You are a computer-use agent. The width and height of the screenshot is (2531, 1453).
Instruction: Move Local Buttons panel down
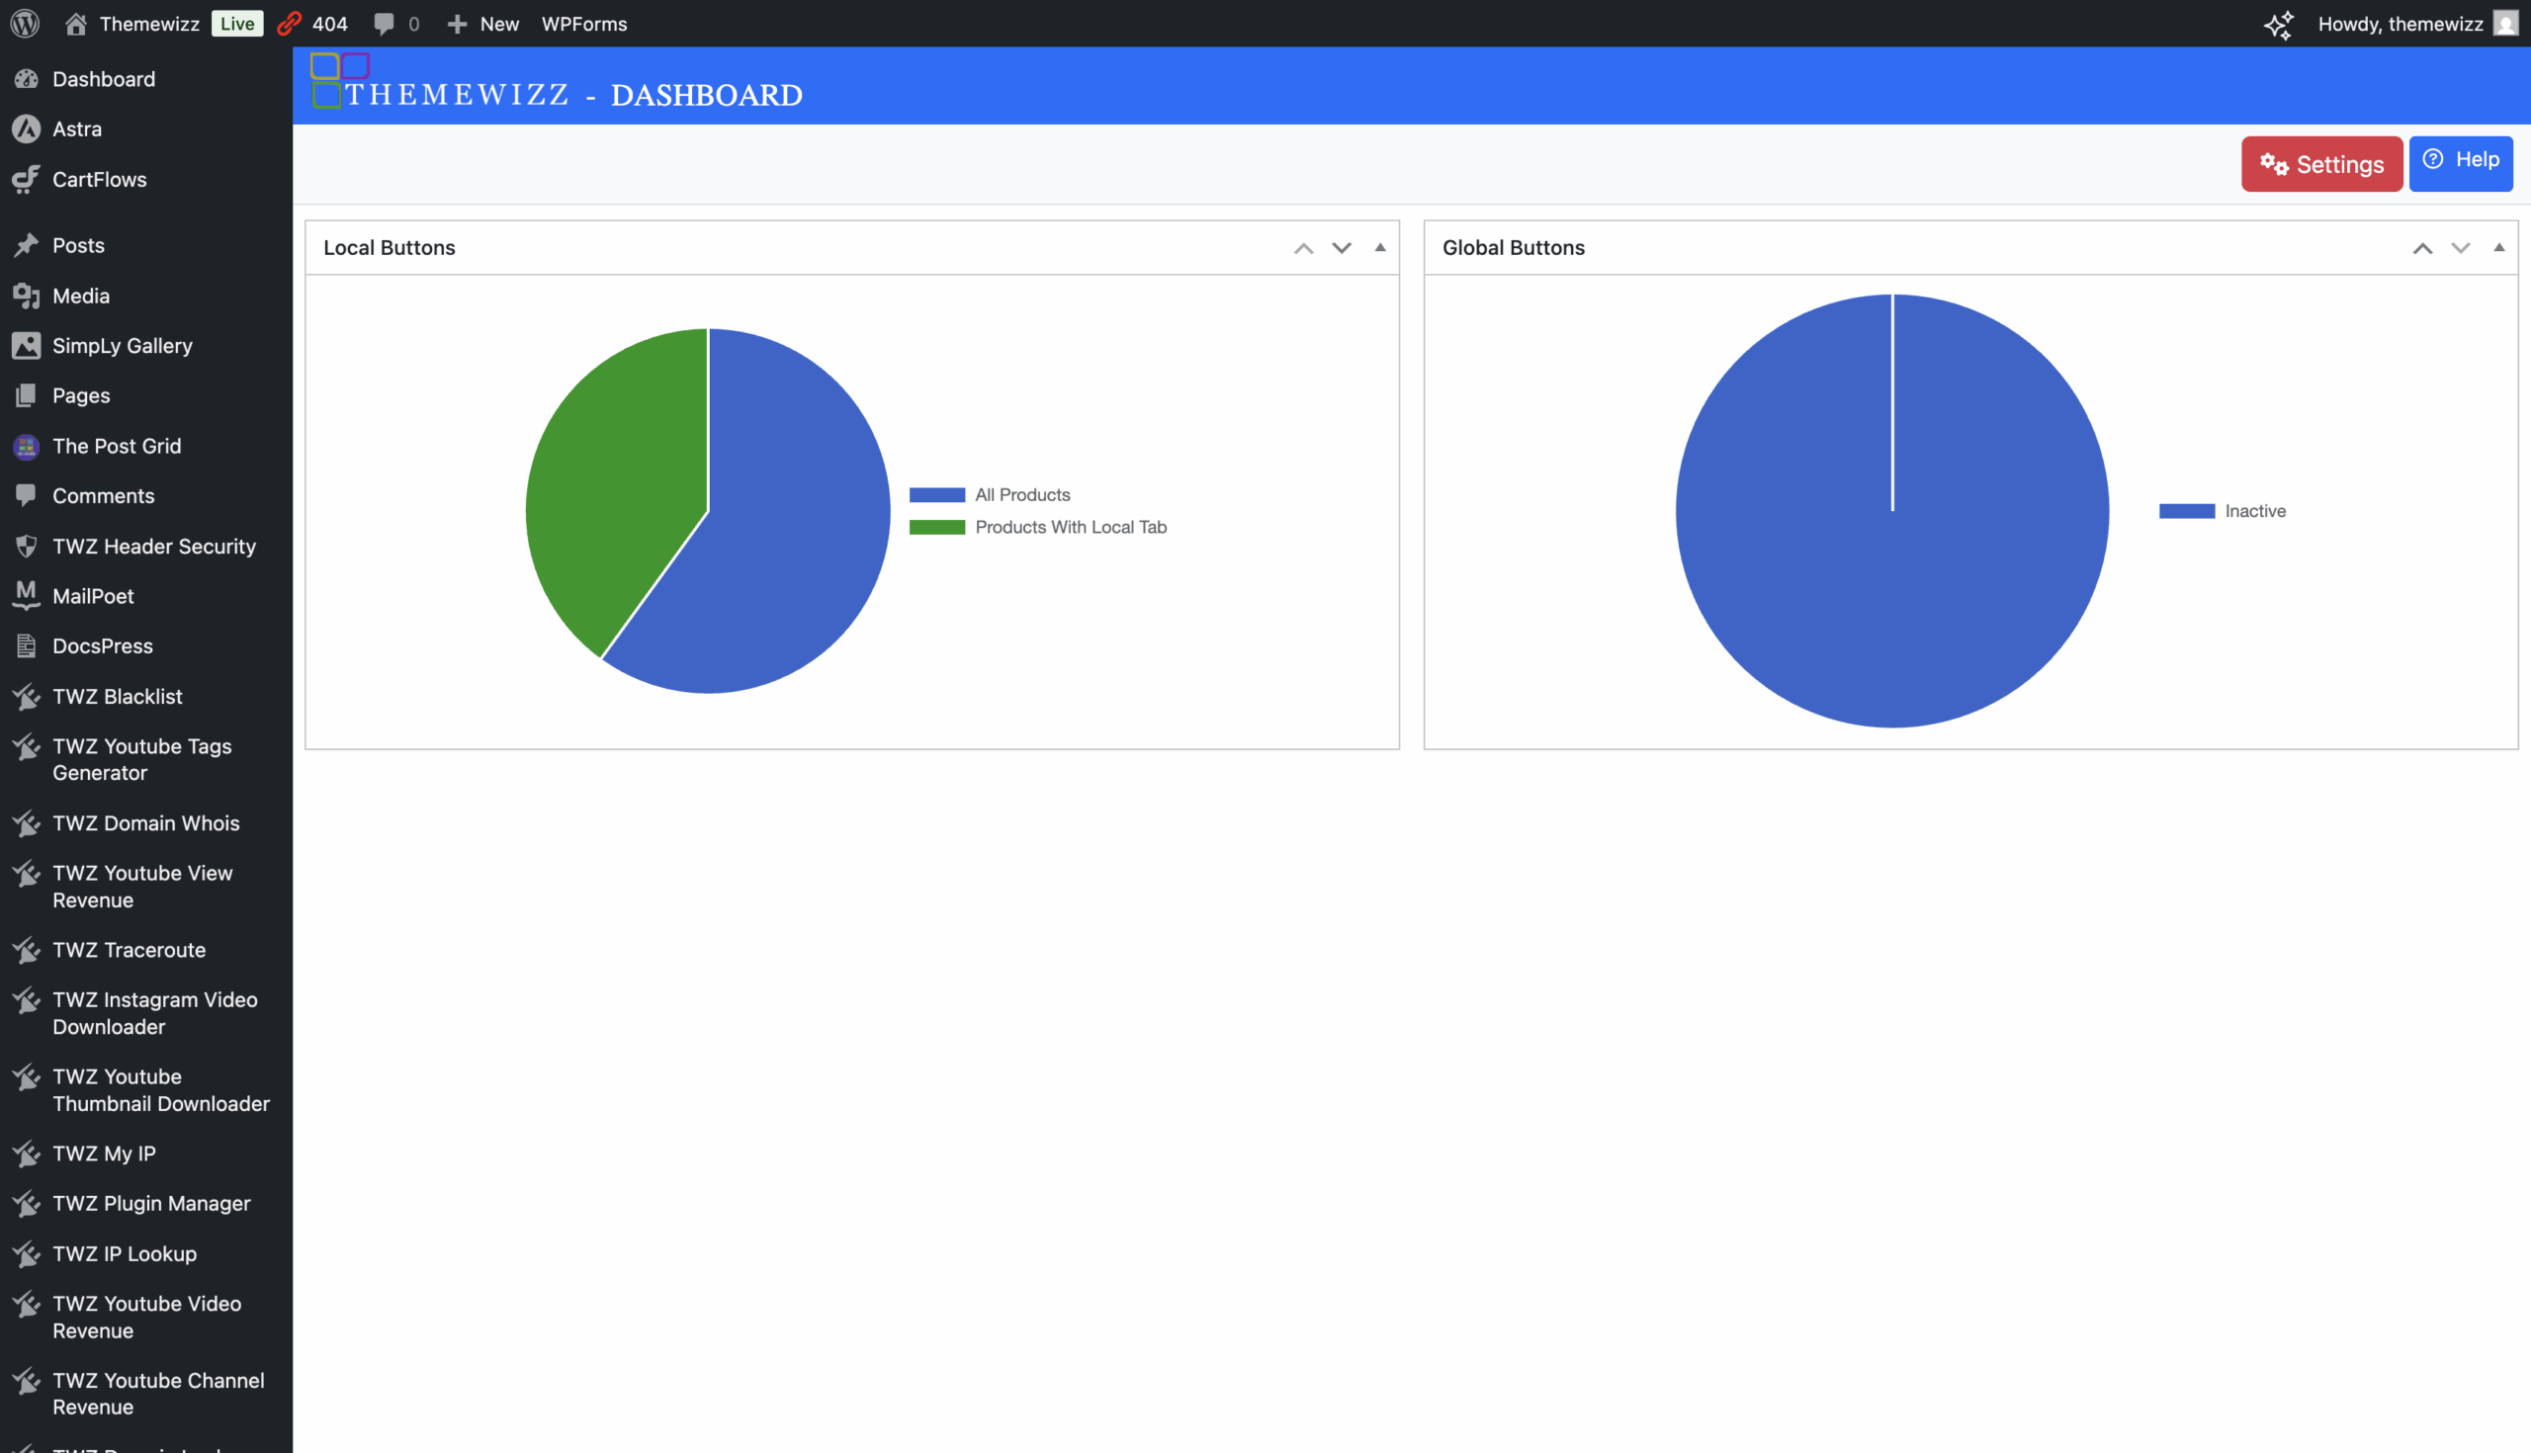tap(1342, 247)
